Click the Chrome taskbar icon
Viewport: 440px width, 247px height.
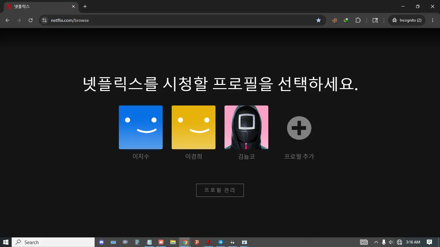click(185, 242)
